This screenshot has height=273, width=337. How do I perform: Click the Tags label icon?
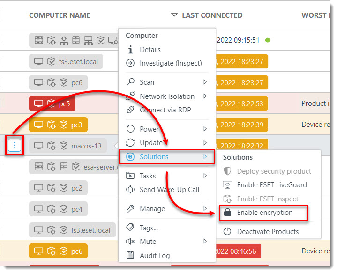(x=130, y=227)
